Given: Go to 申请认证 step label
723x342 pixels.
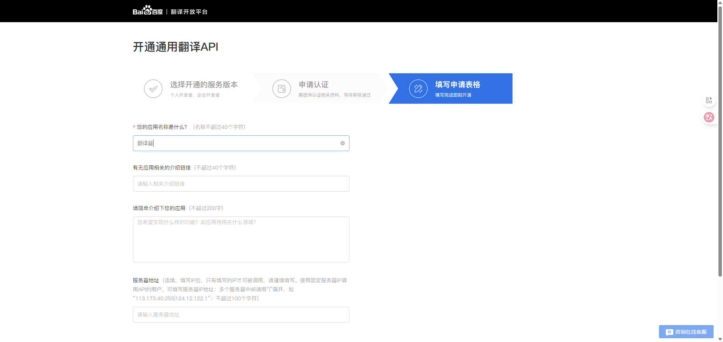Looking at the screenshot, I should 314,85.
